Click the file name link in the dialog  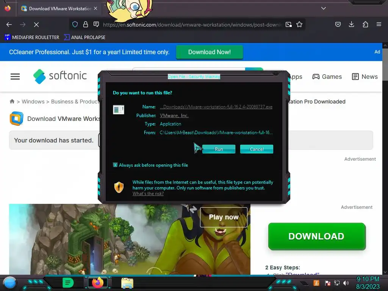click(216, 107)
